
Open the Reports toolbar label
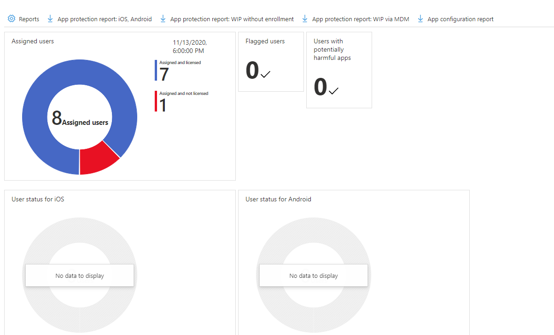(29, 19)
